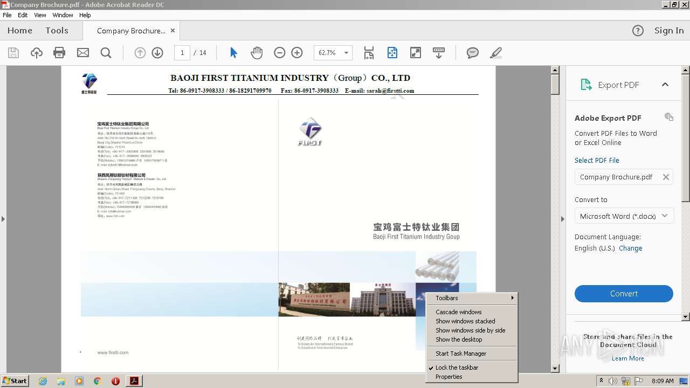Click the read mode keyboard icon
This screenshot has width=690, height=388.
pos(439,53)
